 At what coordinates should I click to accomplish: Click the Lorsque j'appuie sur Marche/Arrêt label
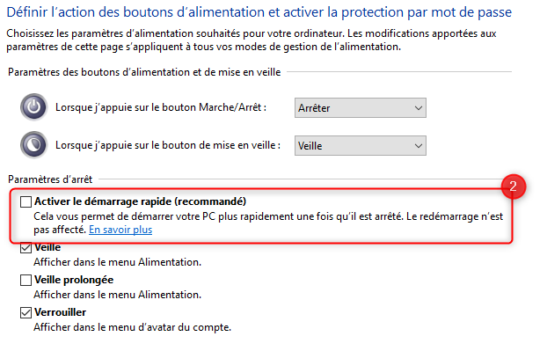coord(161,107)
